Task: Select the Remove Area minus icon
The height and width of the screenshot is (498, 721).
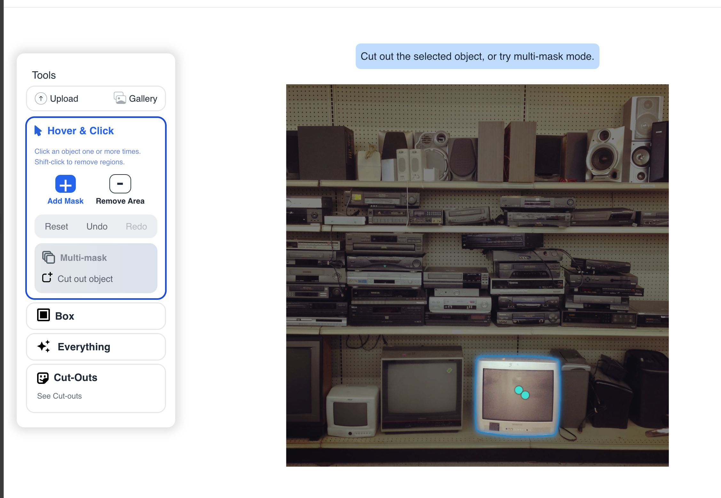Action: point(120,184)
